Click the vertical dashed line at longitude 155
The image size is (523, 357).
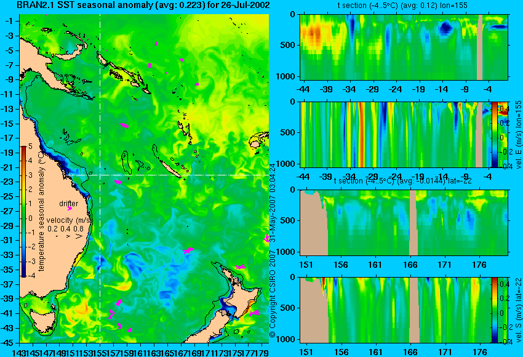pos(100,178)
